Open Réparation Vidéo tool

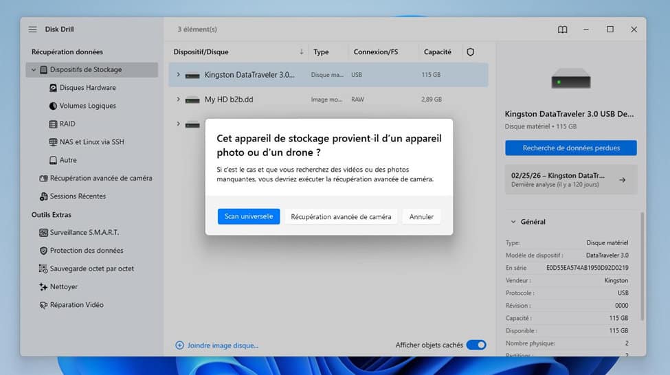(x=76, y=305)
